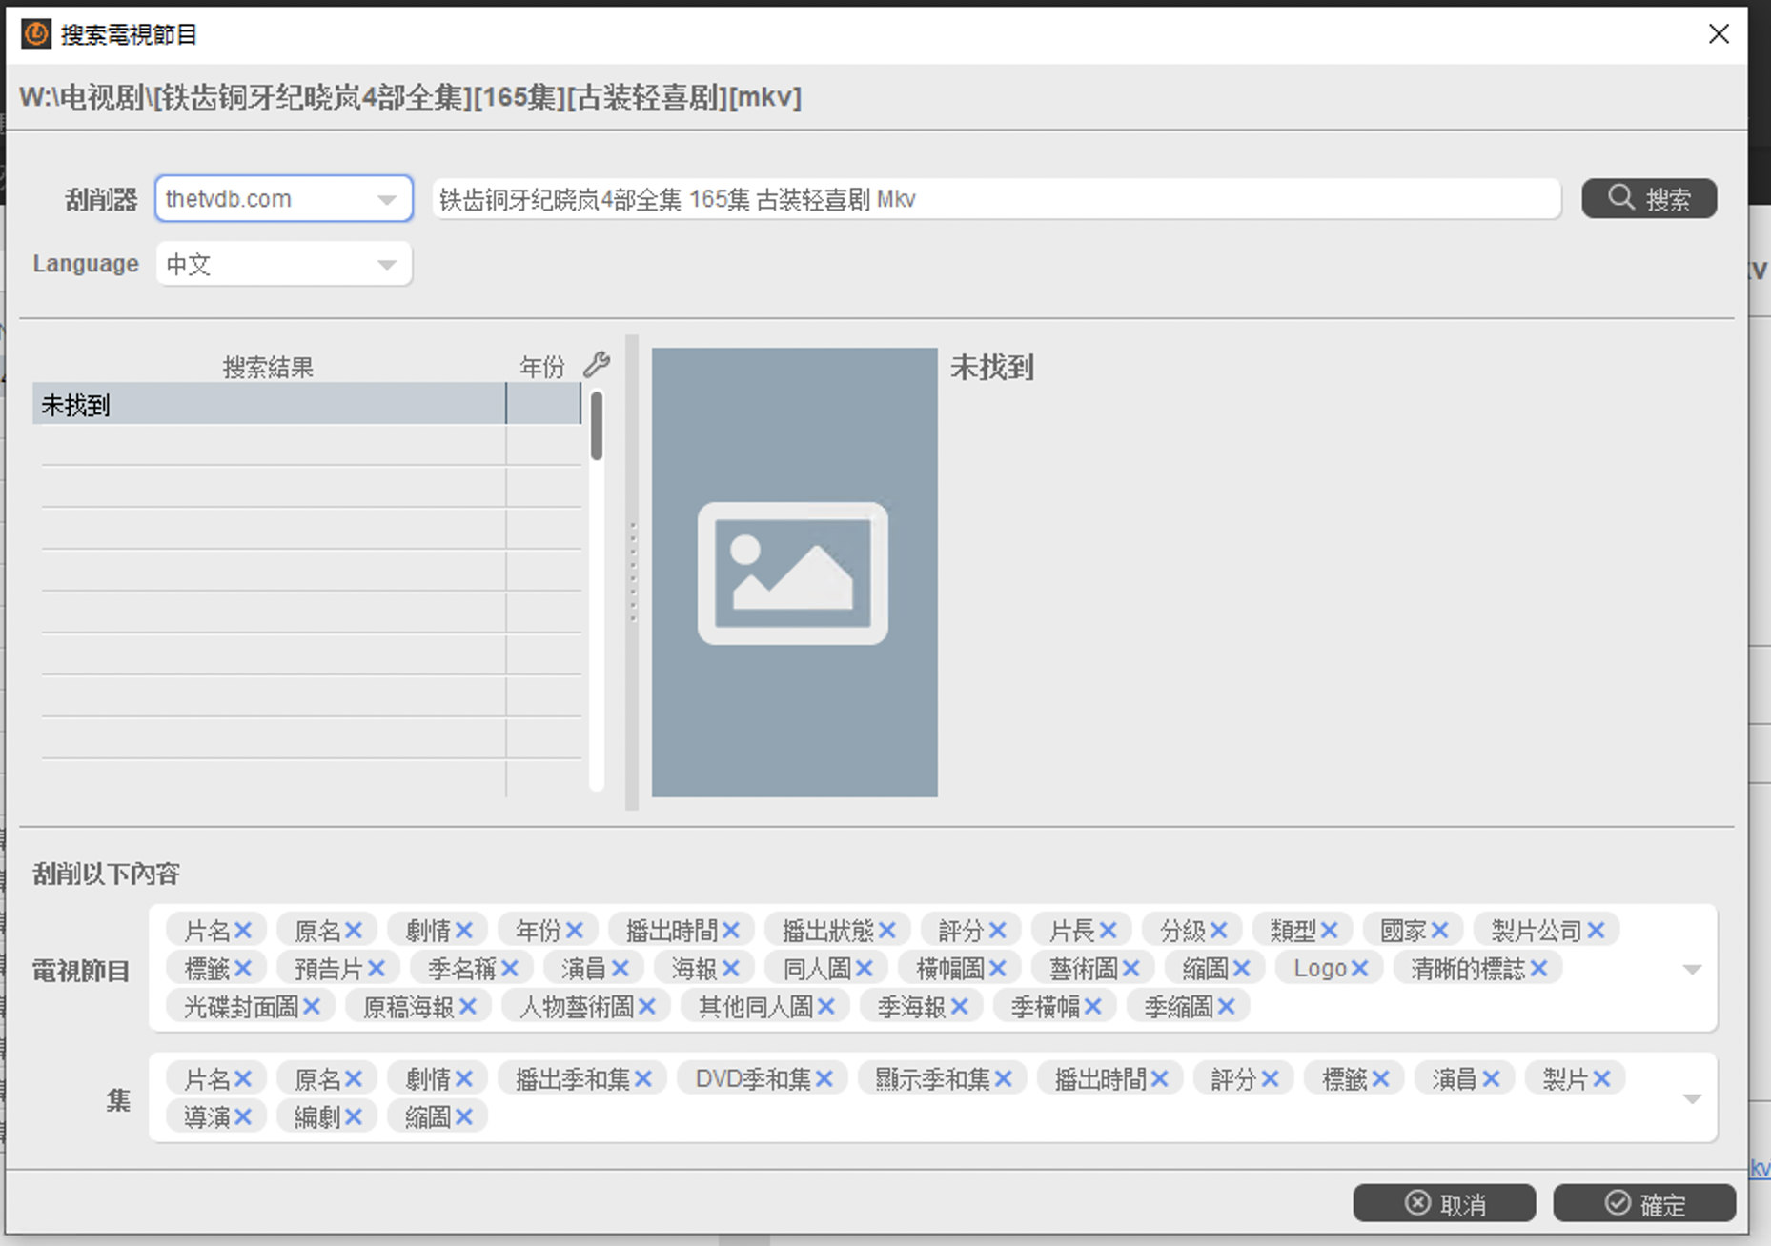
Task: Open the Language 中文 dropdown
Action: coord(386,264)
